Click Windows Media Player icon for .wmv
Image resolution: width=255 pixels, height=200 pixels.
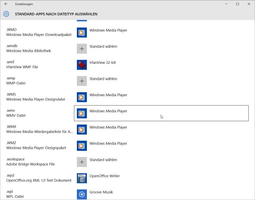[x=82, y=113]
